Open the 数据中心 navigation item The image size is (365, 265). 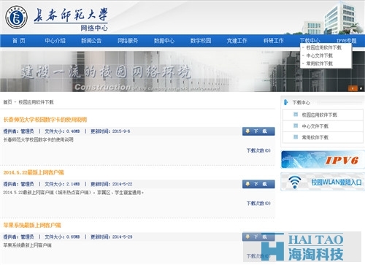pyautogui.click(x=164, y=41)
